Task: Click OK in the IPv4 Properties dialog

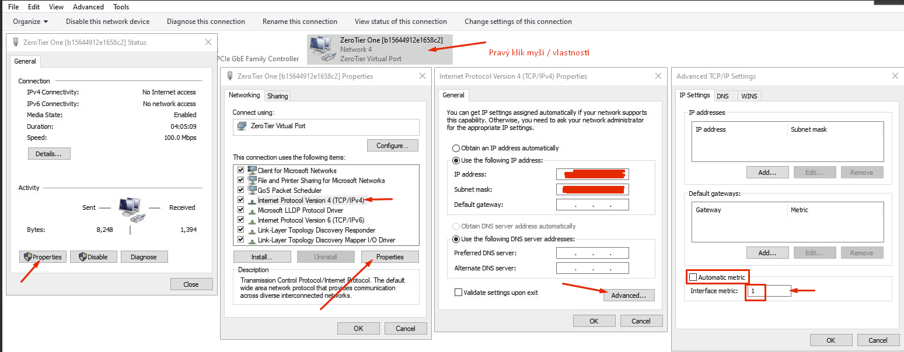Action: [x=594, y=321]
